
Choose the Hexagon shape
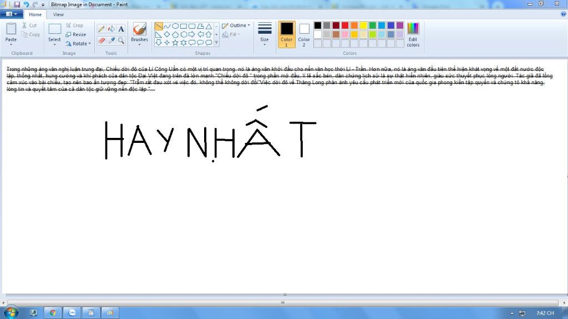[x=184, y=34]
